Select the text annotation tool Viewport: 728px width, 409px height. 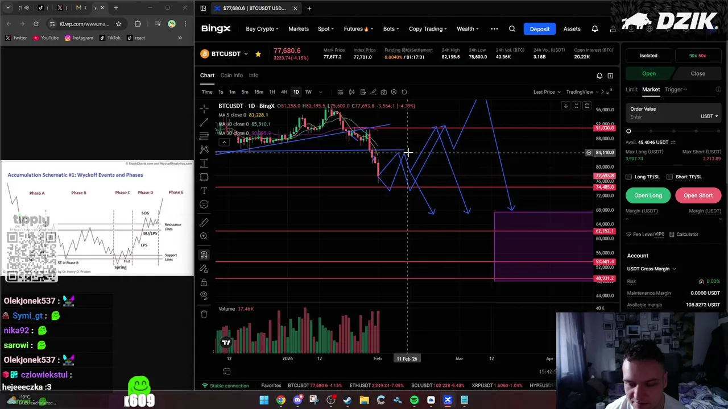[x=204, y=190]
